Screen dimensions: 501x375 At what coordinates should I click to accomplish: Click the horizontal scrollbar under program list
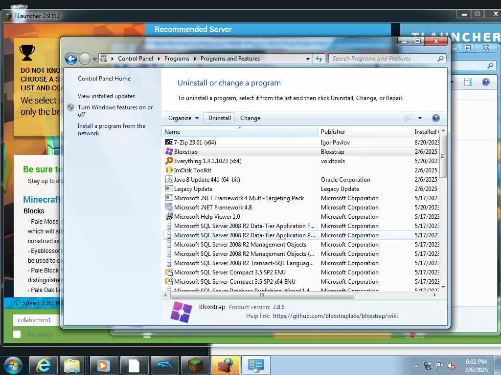click(x=262, y=295)
